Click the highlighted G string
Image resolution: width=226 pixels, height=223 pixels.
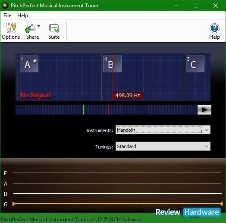click(x=117, y=204)
